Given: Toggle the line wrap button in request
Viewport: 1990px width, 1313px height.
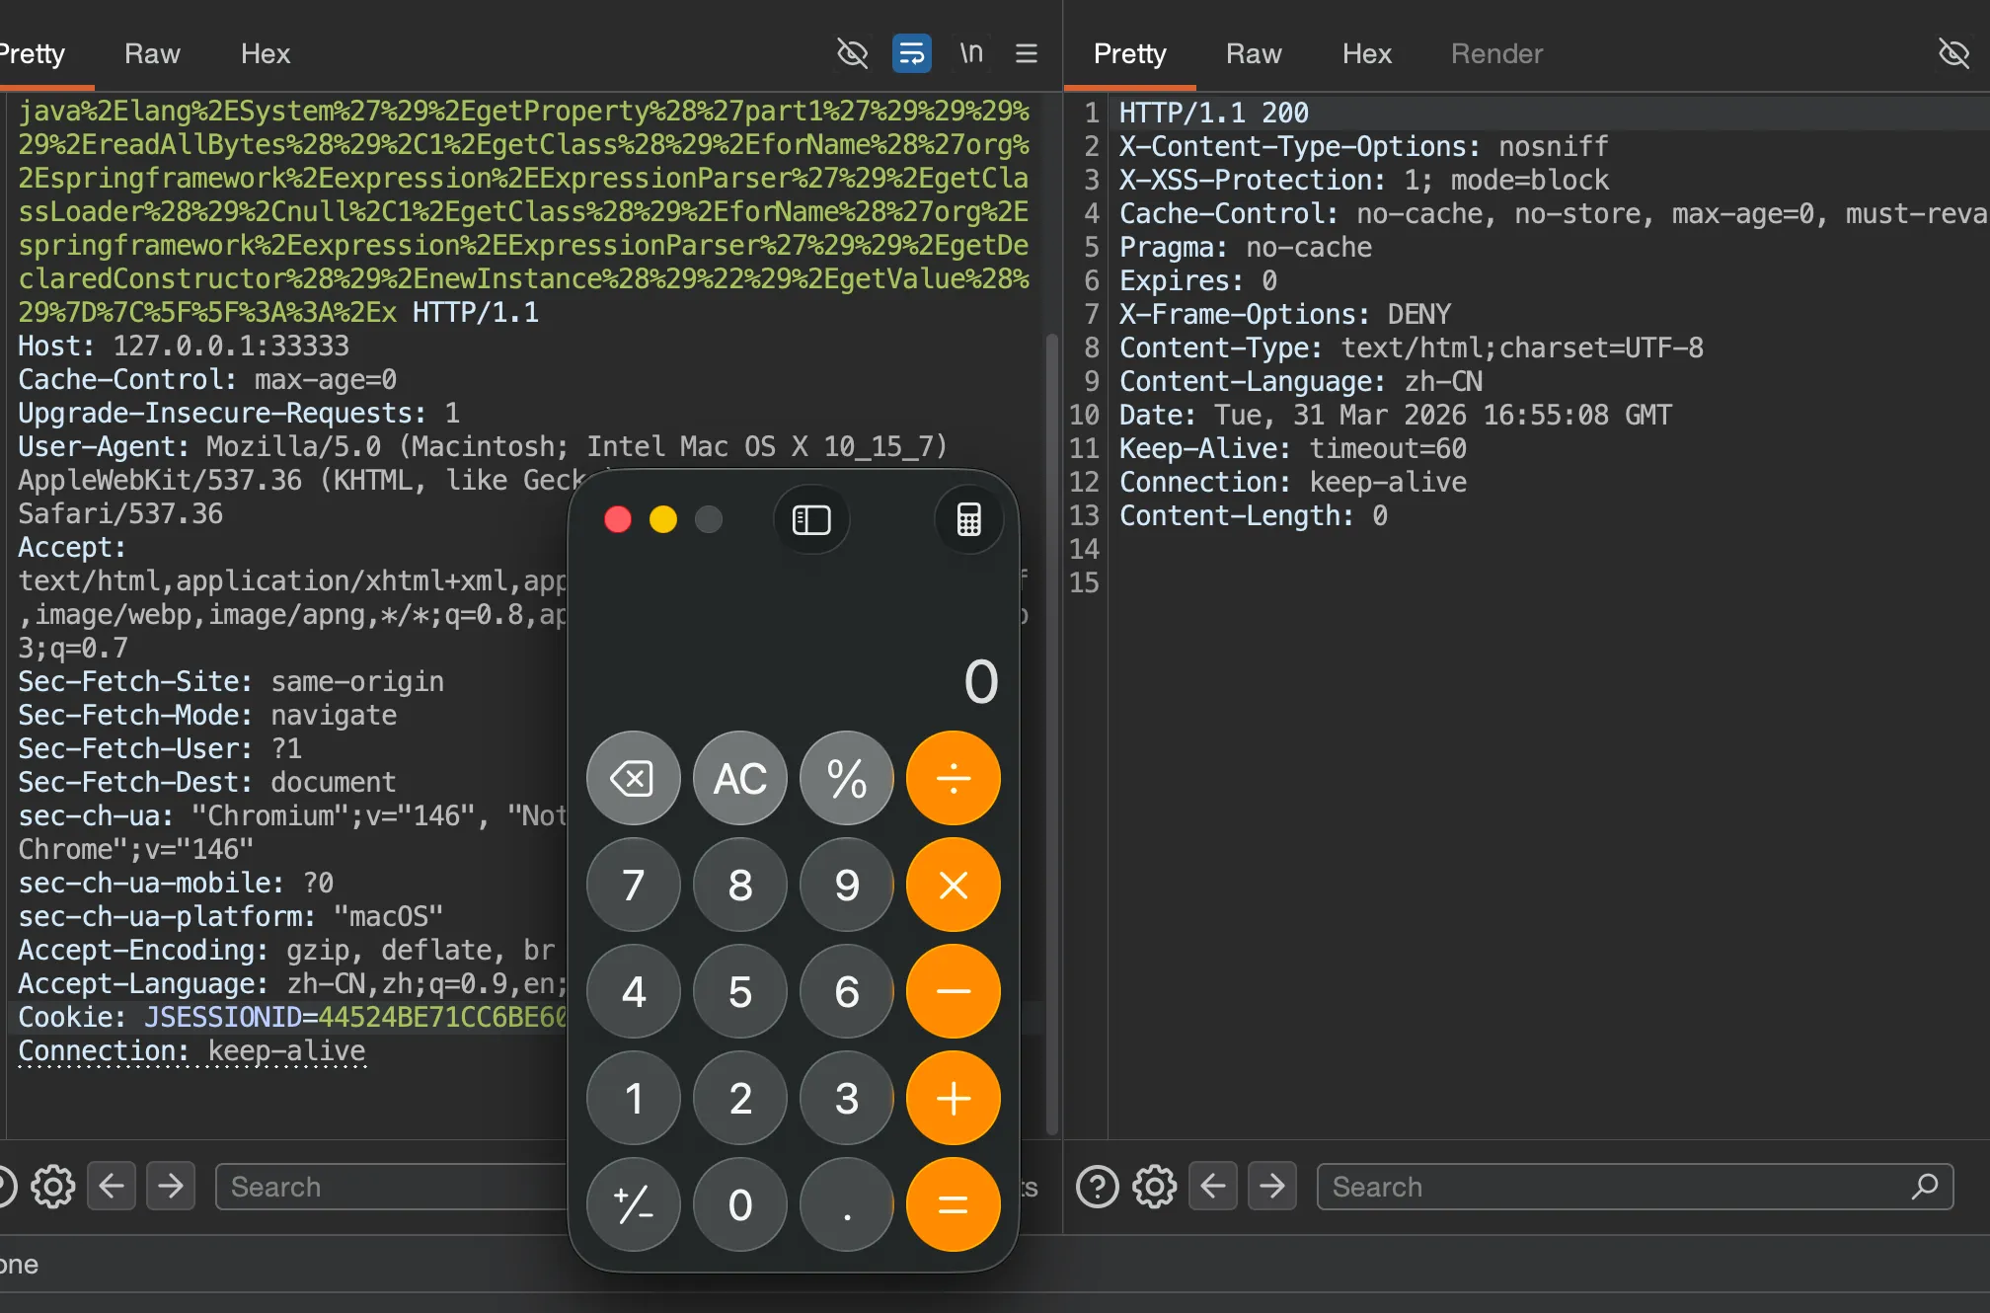Looking at the screenshot, I should point(911,53).
